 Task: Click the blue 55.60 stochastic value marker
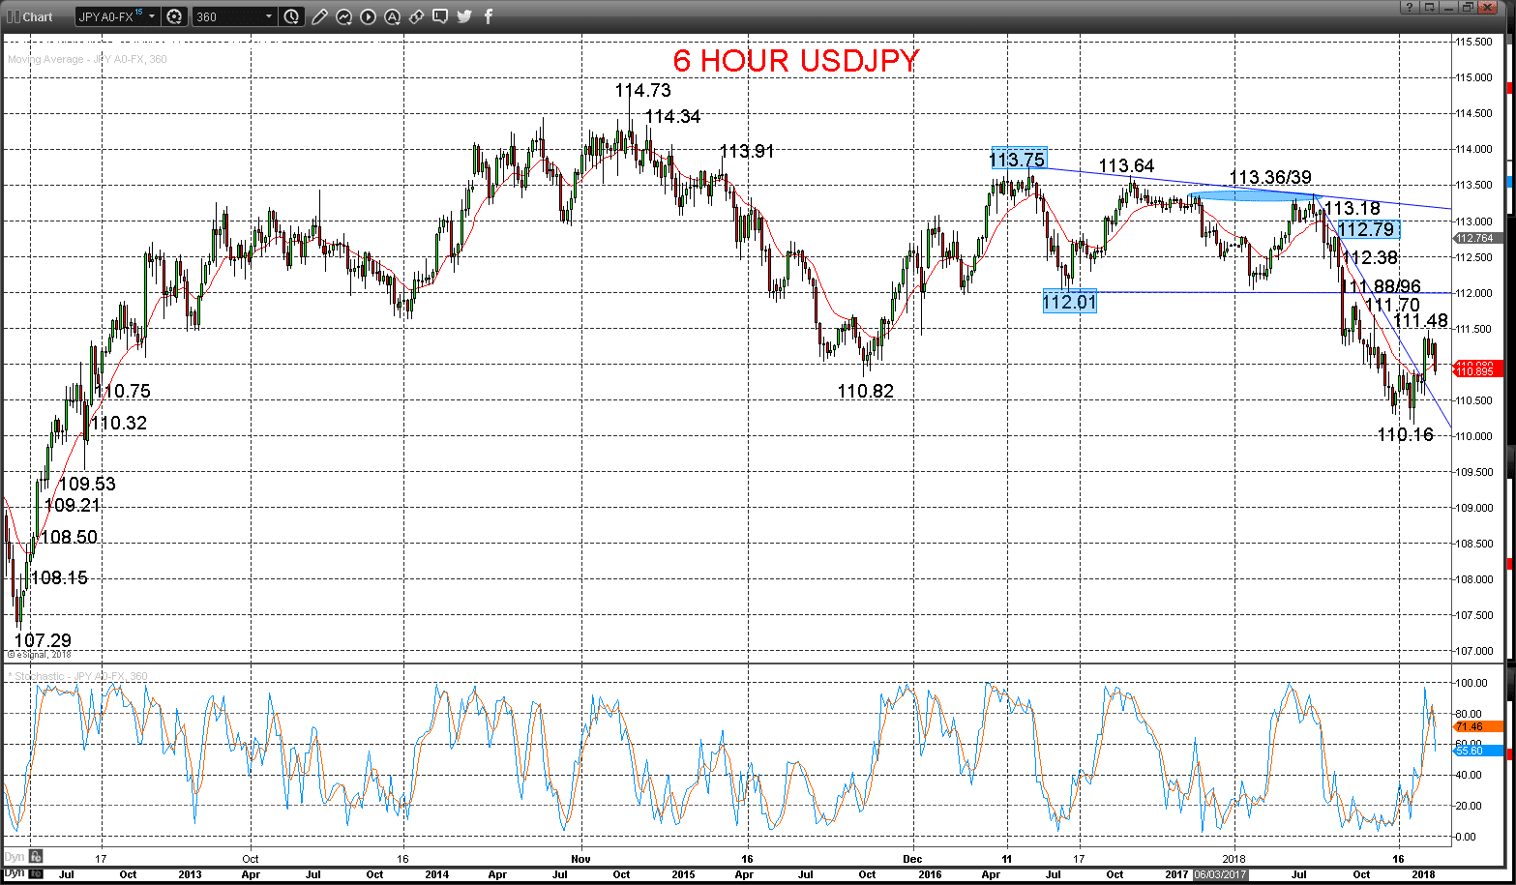click(1476, 751)
